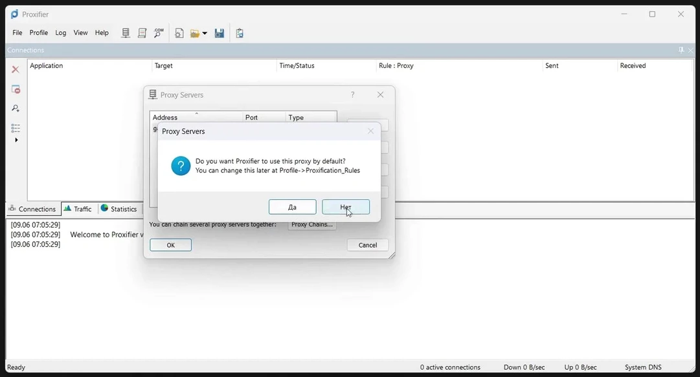
Task: Click 'Down 0 B/sec' status text
Action: [524, 367]
